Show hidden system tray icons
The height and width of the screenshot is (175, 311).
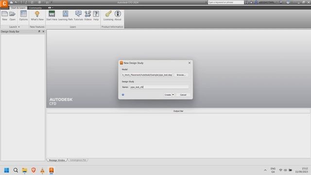pyautogui.click(x=265, y=170)
